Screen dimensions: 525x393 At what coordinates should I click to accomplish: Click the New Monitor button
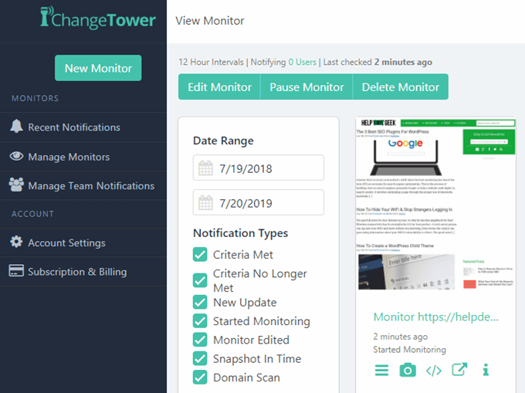[98, 68]
